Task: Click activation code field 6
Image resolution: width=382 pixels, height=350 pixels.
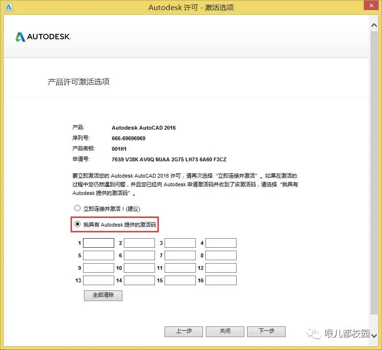Action: pyautogui.click(x=139, y=255)
